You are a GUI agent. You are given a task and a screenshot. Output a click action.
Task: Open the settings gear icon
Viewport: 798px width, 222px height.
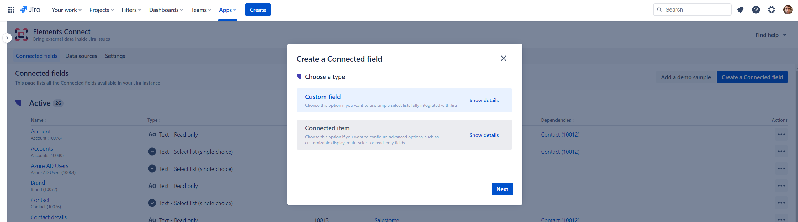pos(772,10)
